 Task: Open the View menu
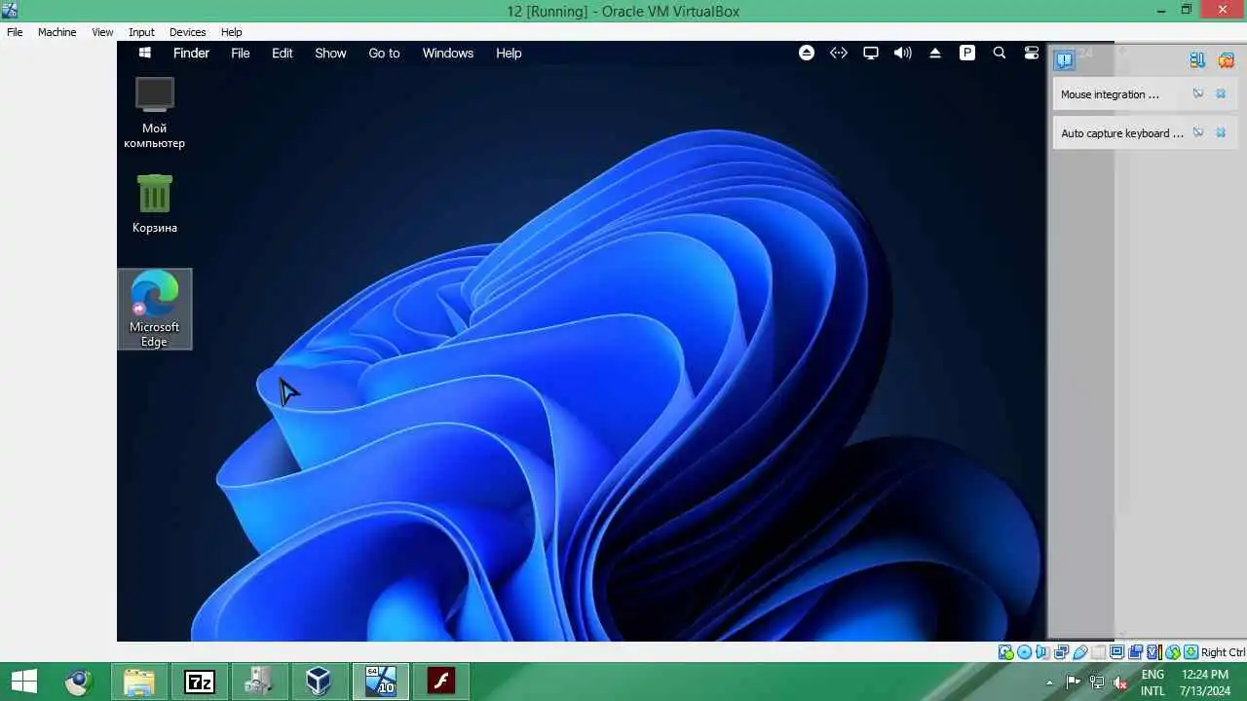tap(102, 32)
